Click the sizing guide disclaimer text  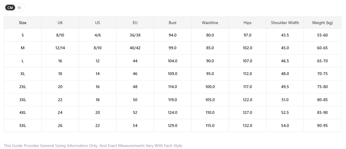[x=93, y=146]
